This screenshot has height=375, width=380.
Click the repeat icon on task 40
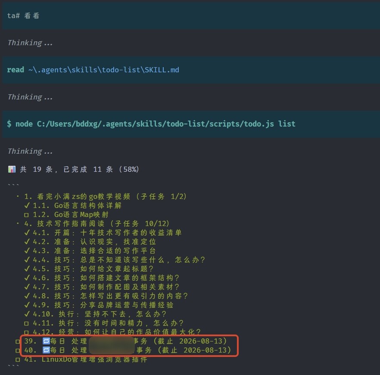click(x=46, y=350)
